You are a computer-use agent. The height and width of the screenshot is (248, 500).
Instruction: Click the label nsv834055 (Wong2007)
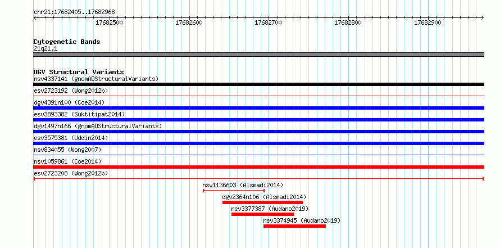[67, 150]
